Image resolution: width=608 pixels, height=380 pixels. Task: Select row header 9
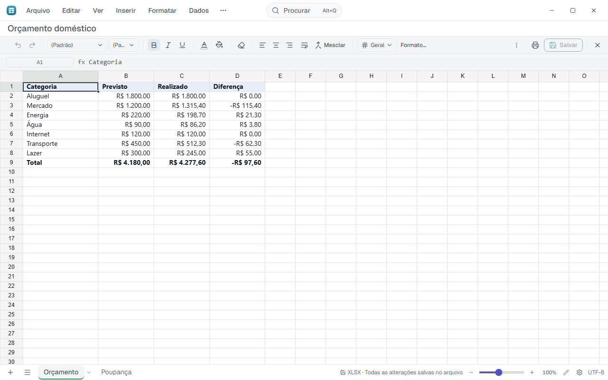[x=11, y=162]
